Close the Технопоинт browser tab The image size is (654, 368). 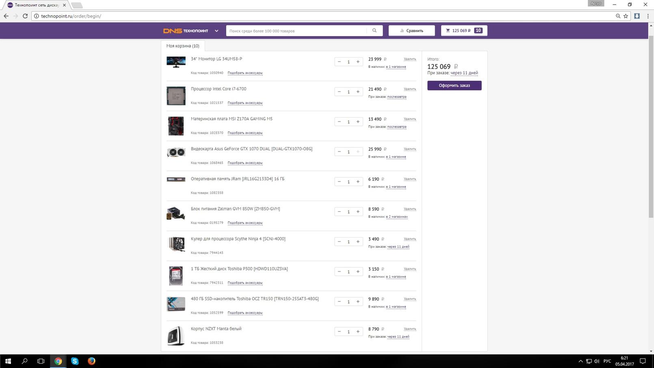pyautogui.click(x=64, y=5)
